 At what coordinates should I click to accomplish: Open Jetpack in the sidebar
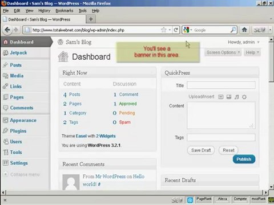click(x=18, y=52)
